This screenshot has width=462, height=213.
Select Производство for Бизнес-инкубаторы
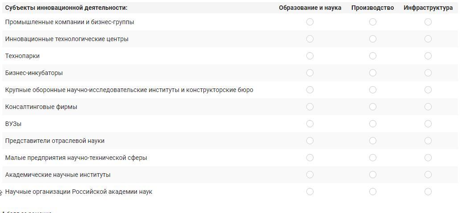click(373, 73)
